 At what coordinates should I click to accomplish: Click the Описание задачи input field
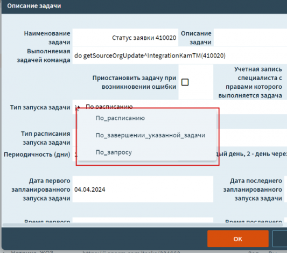(x=250, y=38)
